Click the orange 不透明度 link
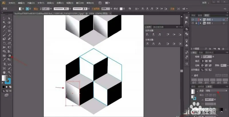 click(x=96, y=9)
